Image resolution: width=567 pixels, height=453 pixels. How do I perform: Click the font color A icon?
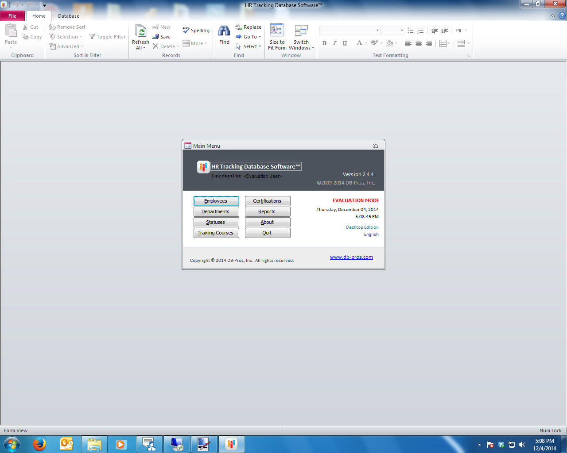coord(359,43)
